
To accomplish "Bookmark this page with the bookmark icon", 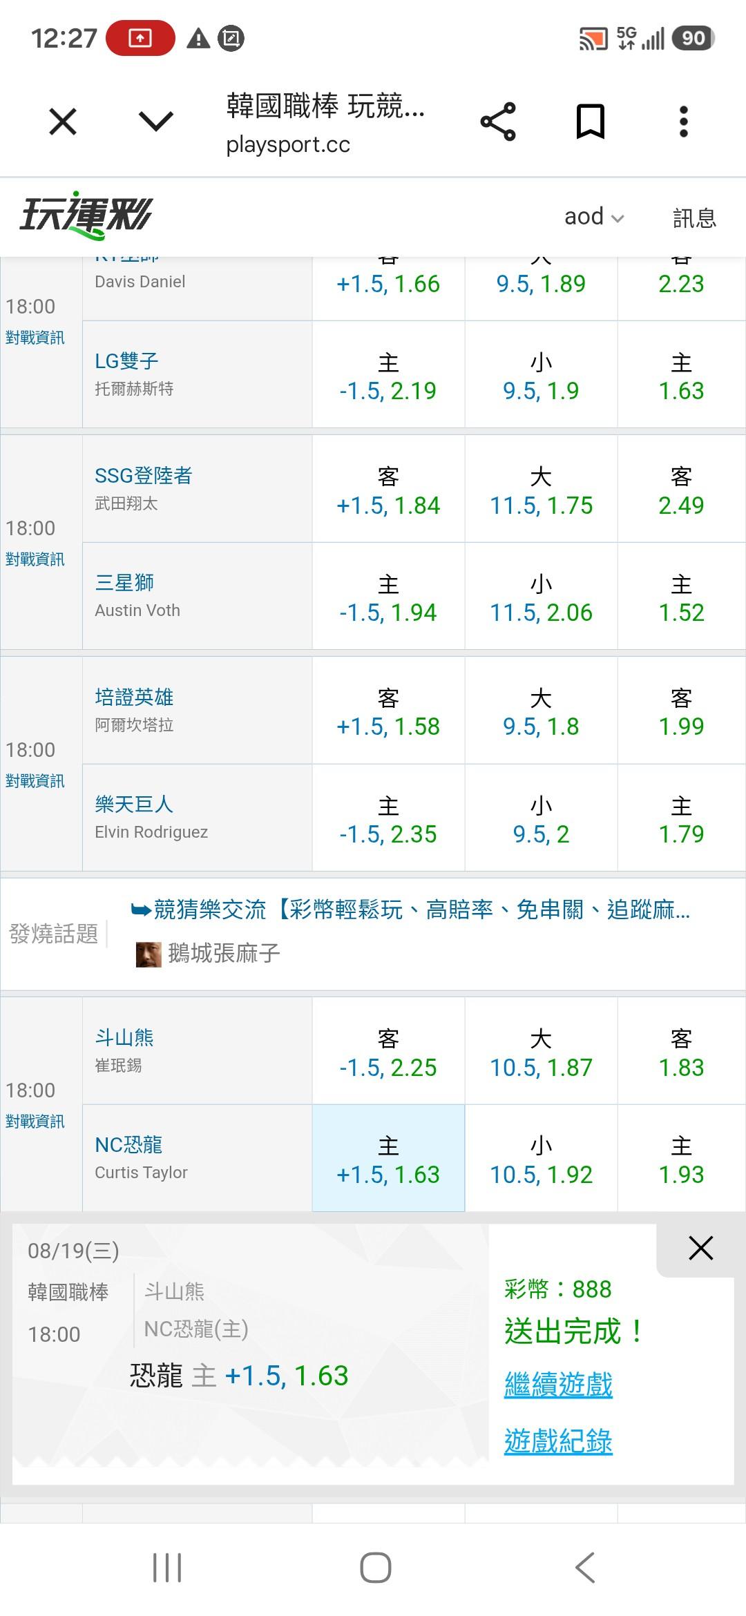I will [x=591, y=122].
